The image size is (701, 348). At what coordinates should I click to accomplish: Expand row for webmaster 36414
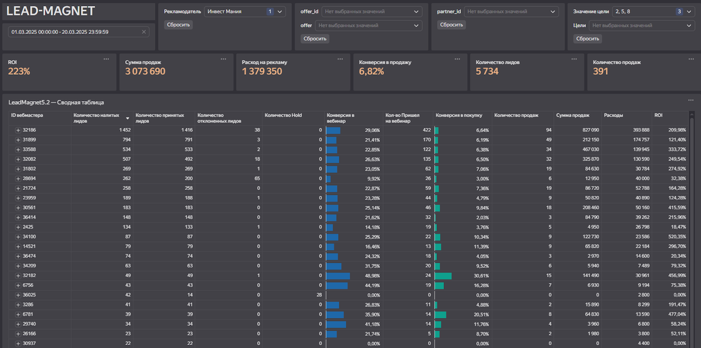18,217
